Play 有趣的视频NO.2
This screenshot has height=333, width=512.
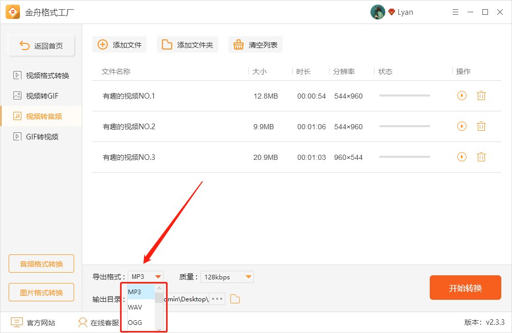pos(461,126)
